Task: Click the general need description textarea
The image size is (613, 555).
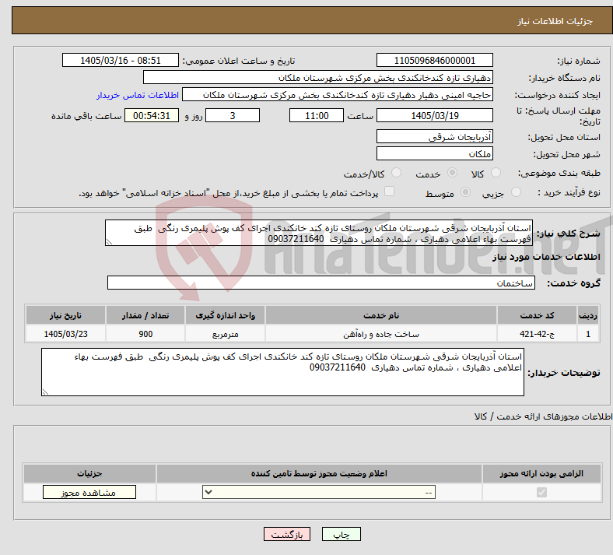Action: point(319,233)
